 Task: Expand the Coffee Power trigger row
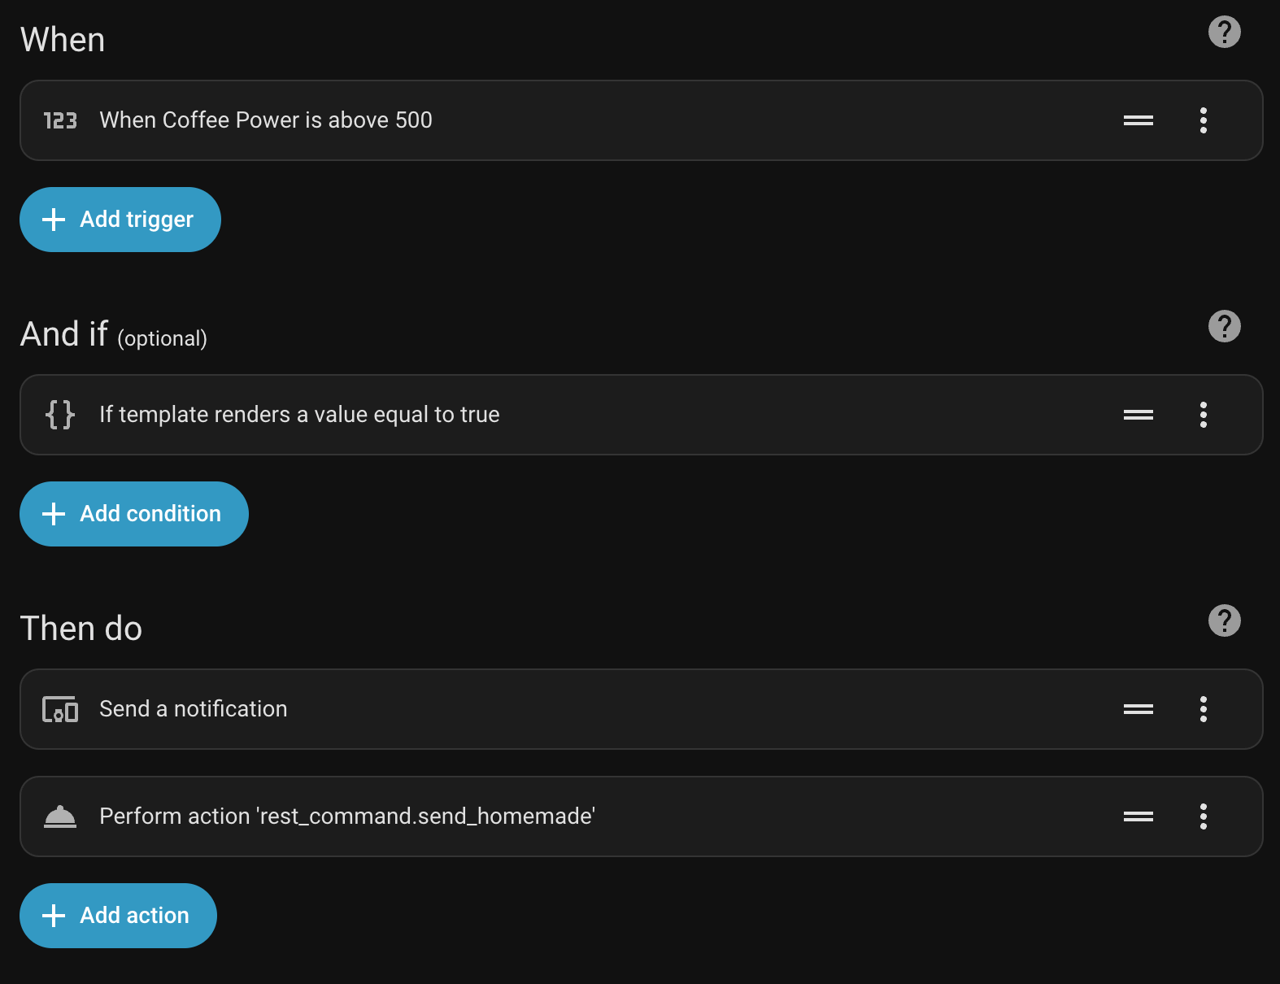click(265, 120)
